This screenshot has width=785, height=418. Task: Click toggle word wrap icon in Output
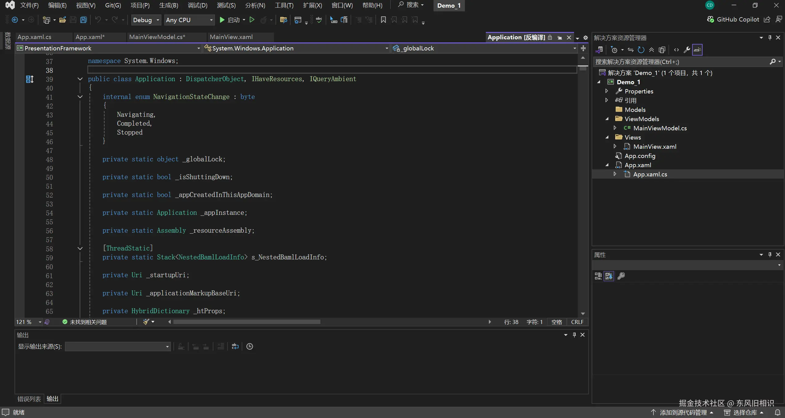coord(235,347)
